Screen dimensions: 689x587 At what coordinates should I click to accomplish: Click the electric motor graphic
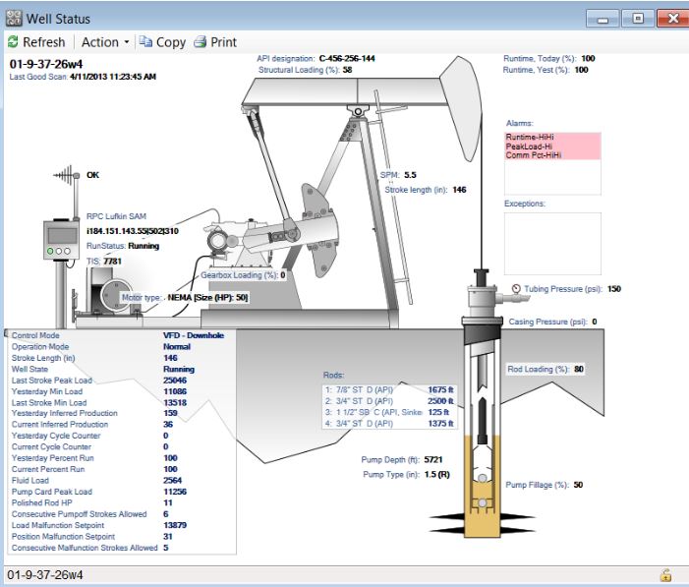(x=111, y=295)
